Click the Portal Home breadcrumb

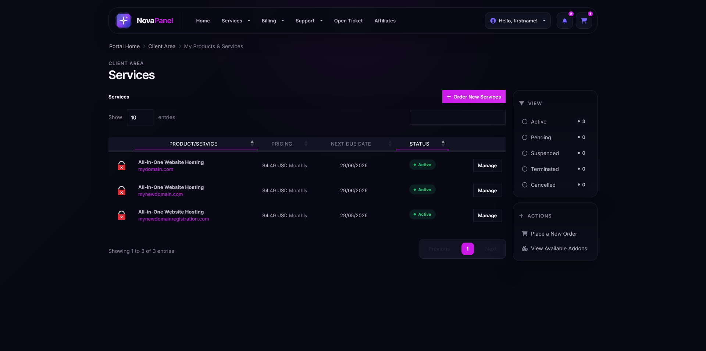[x=124, y=46]
